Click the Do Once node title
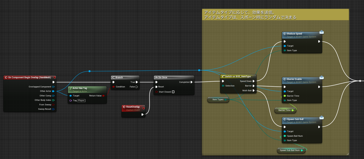364x159 pixels. [163, 77]
